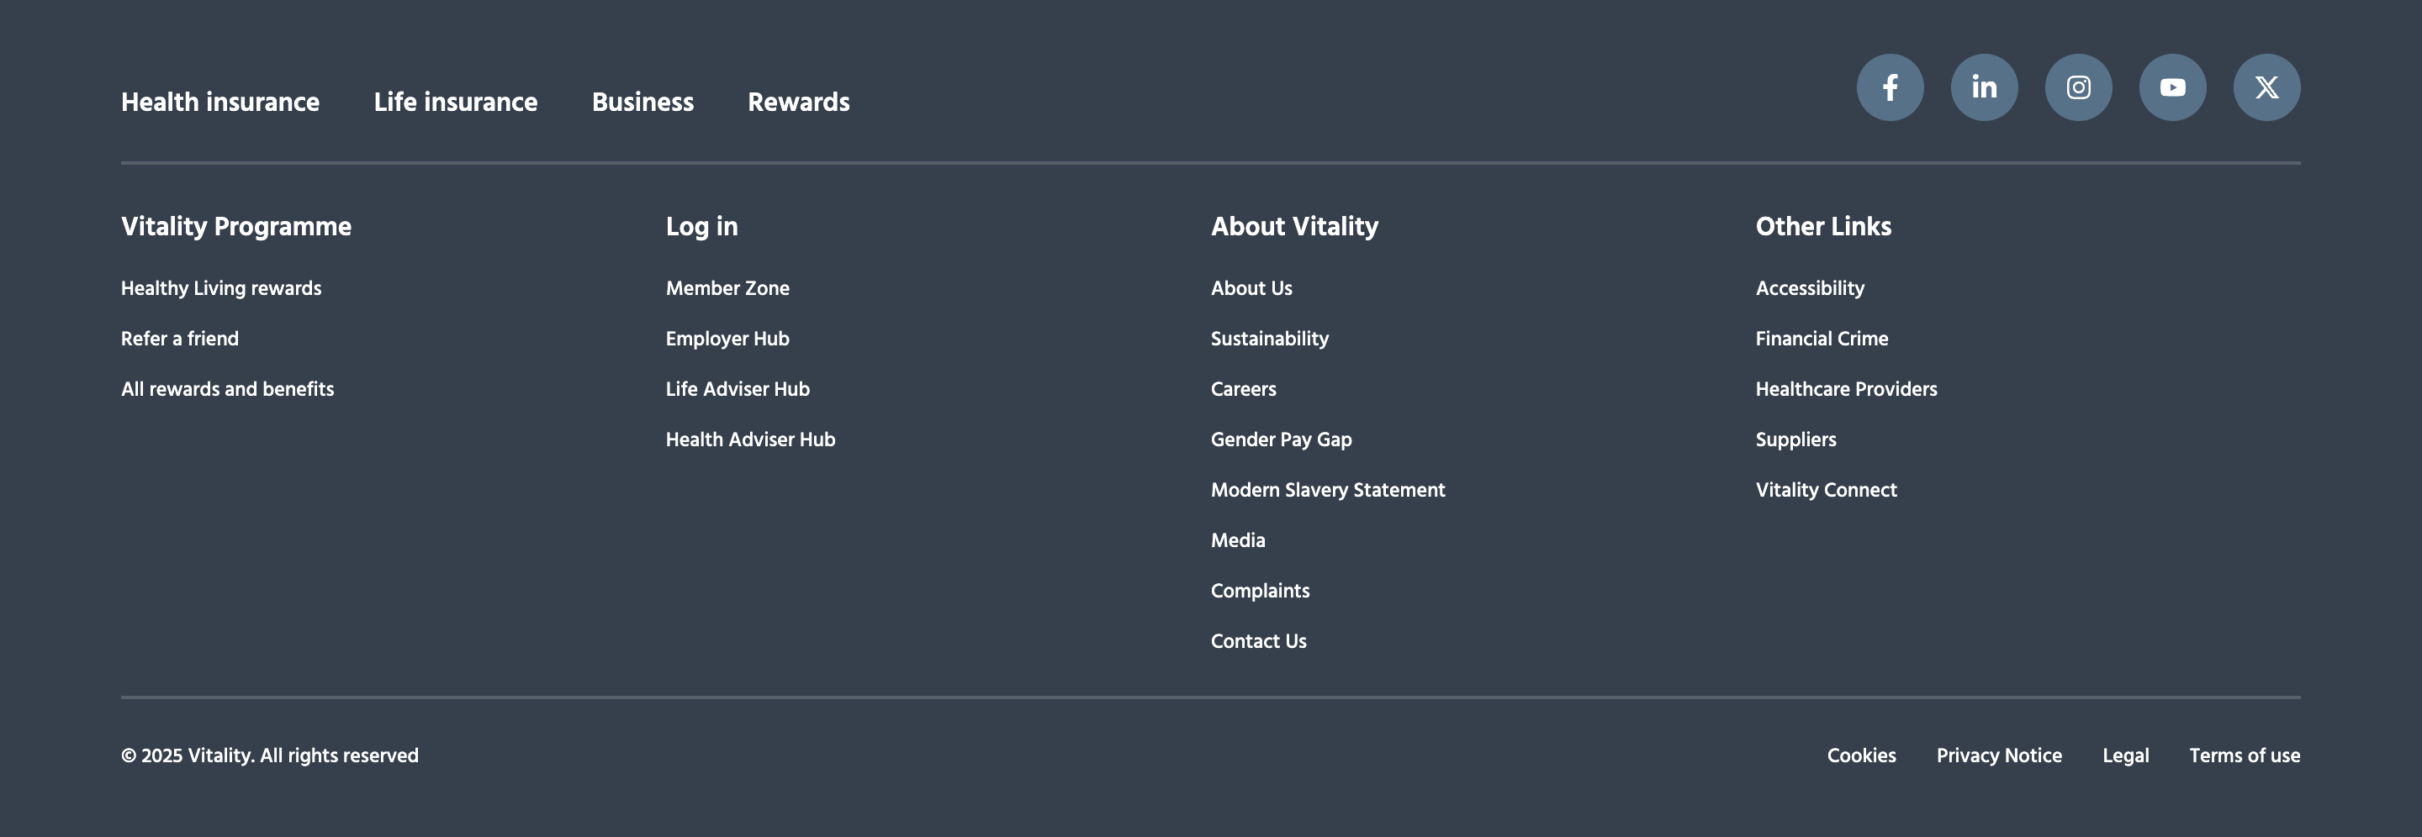Open the Instagram social icon
Screen dimensions: 2422x837
pos(2078,87)
